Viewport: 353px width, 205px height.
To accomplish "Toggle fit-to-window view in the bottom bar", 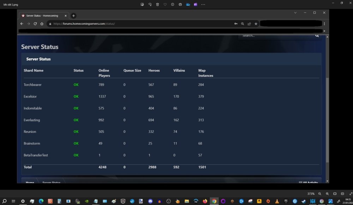I will tap(335, 194).
